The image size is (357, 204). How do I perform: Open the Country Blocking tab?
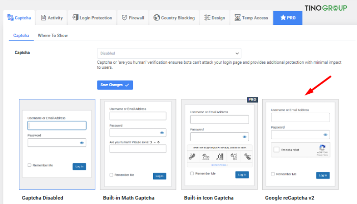pyautogui.click(x=174, y=18)
